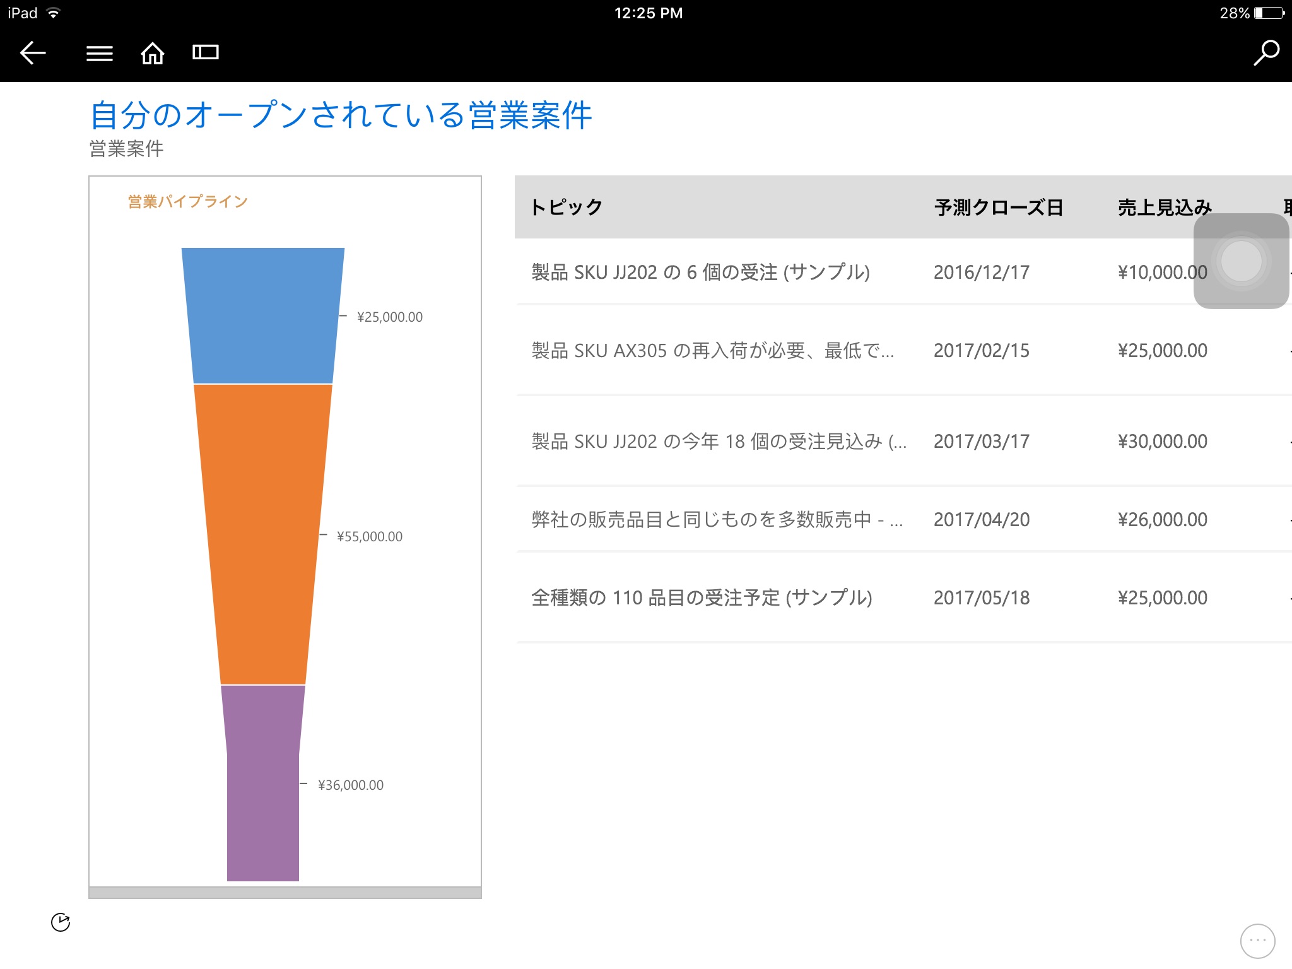Tap the battery indicator in status bar
The width and height of the screenshot is (1292, 969).
pos(1269,13)
